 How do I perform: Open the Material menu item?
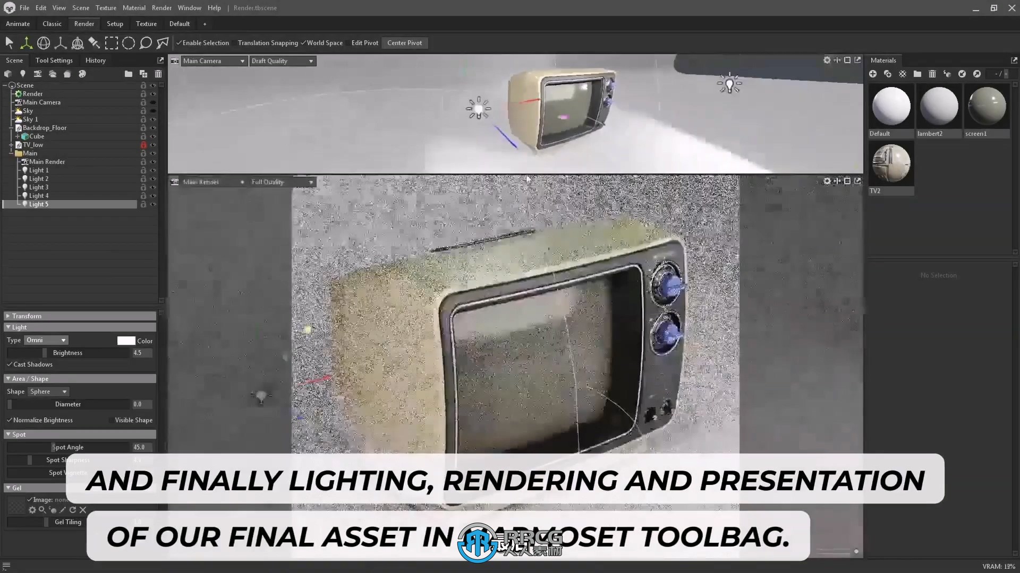point(134,8)
